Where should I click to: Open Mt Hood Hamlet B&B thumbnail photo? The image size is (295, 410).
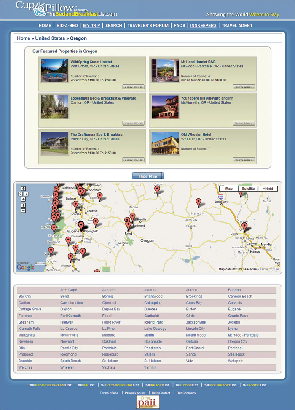tap(165, 70)
